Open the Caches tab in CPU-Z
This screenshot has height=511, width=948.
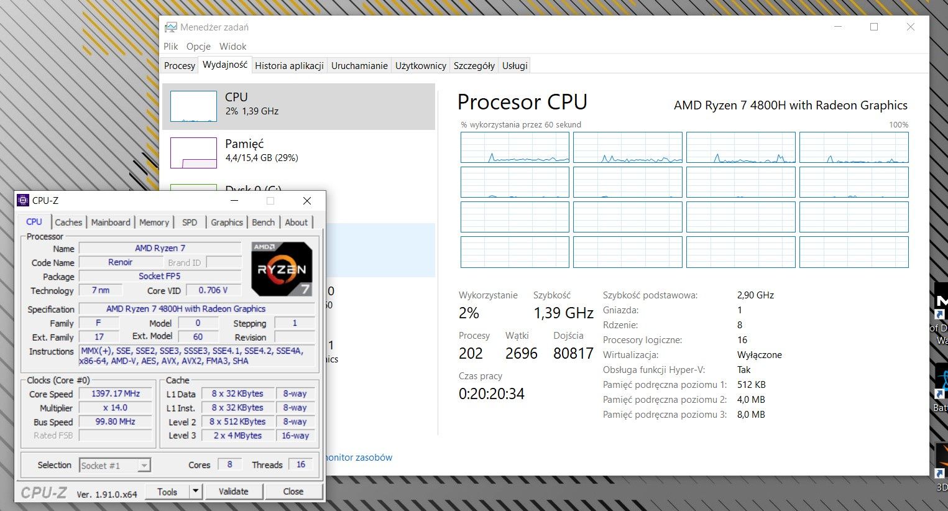tap(68, 223)
